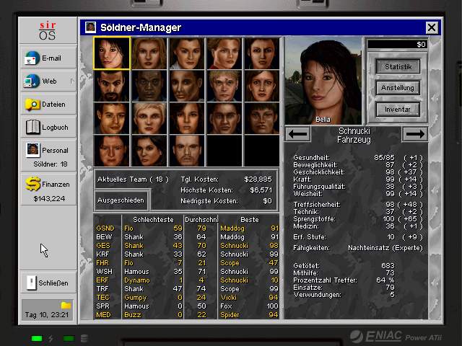462x346 pixels.
Task: Select the bearded dark-haired man portrait
Action: (x=112, y=86)
